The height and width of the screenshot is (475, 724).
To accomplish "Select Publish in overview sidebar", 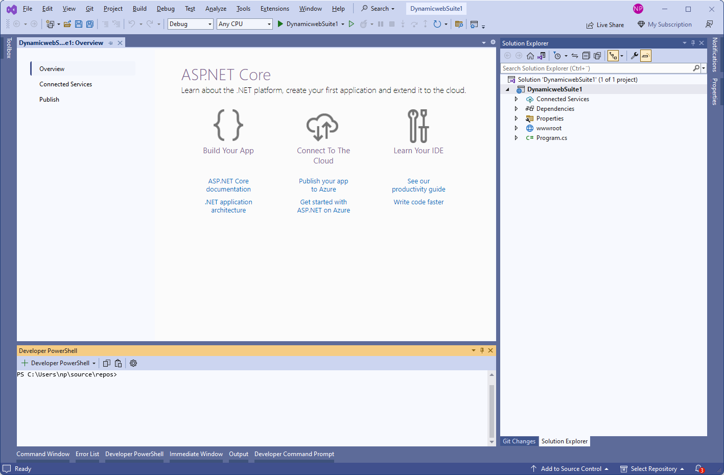I will tap(50, 100).
